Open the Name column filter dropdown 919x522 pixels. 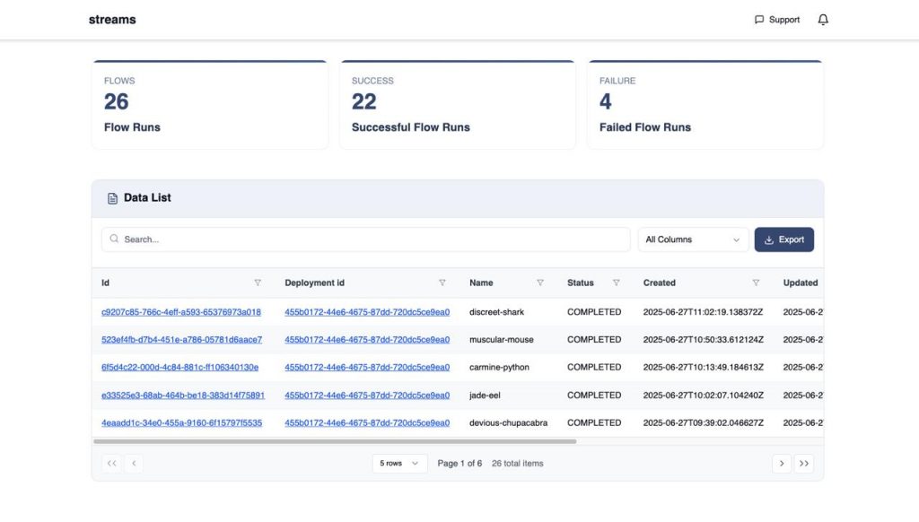pyautogui.click(x=540, y=283)
